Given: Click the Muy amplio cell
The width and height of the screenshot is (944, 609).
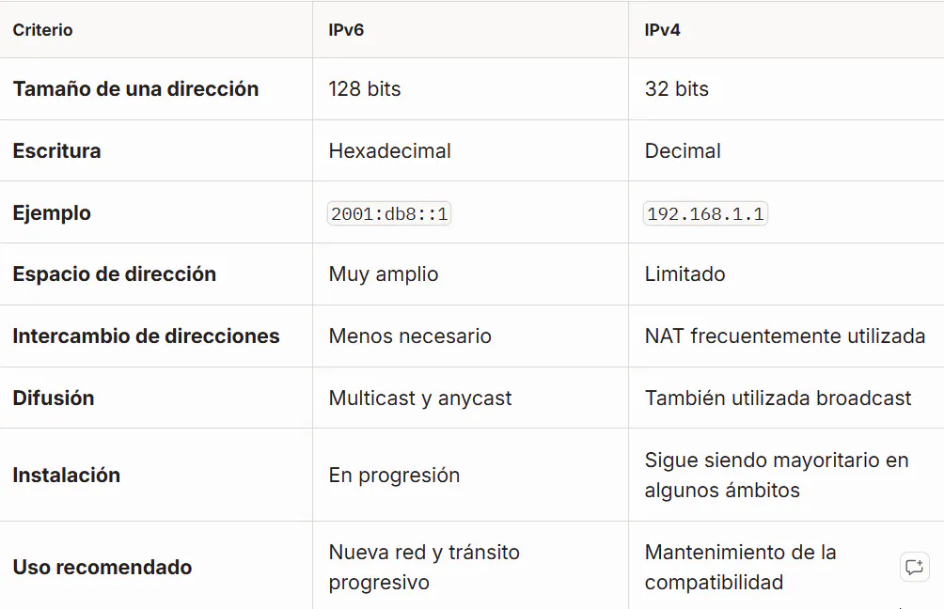Looking at the screenshot, I should click(x=384, y=274).
